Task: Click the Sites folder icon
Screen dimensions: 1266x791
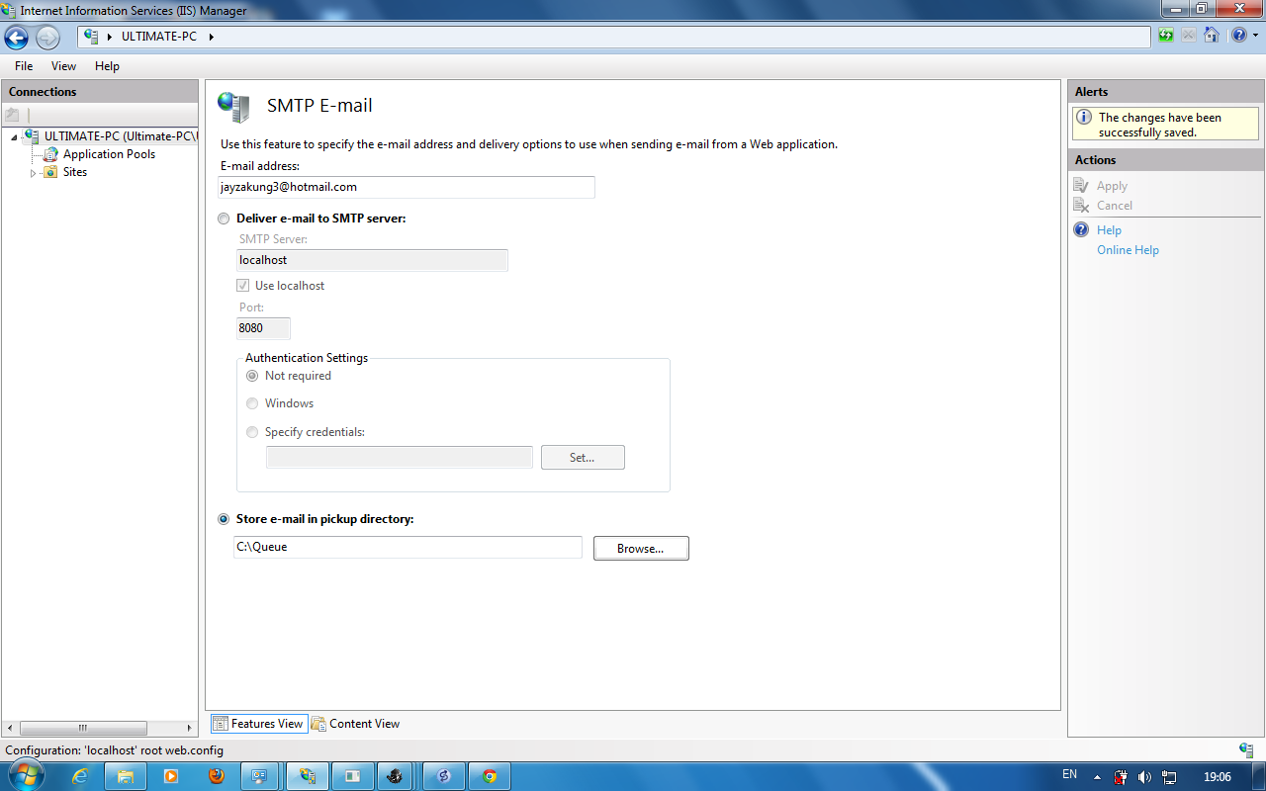Action: (x=50, y=172)
